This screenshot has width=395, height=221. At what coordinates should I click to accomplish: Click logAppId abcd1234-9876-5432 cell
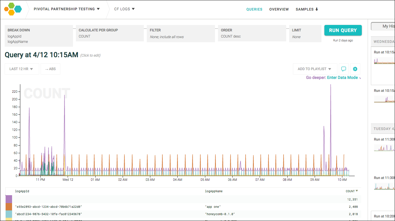[49, 214]
